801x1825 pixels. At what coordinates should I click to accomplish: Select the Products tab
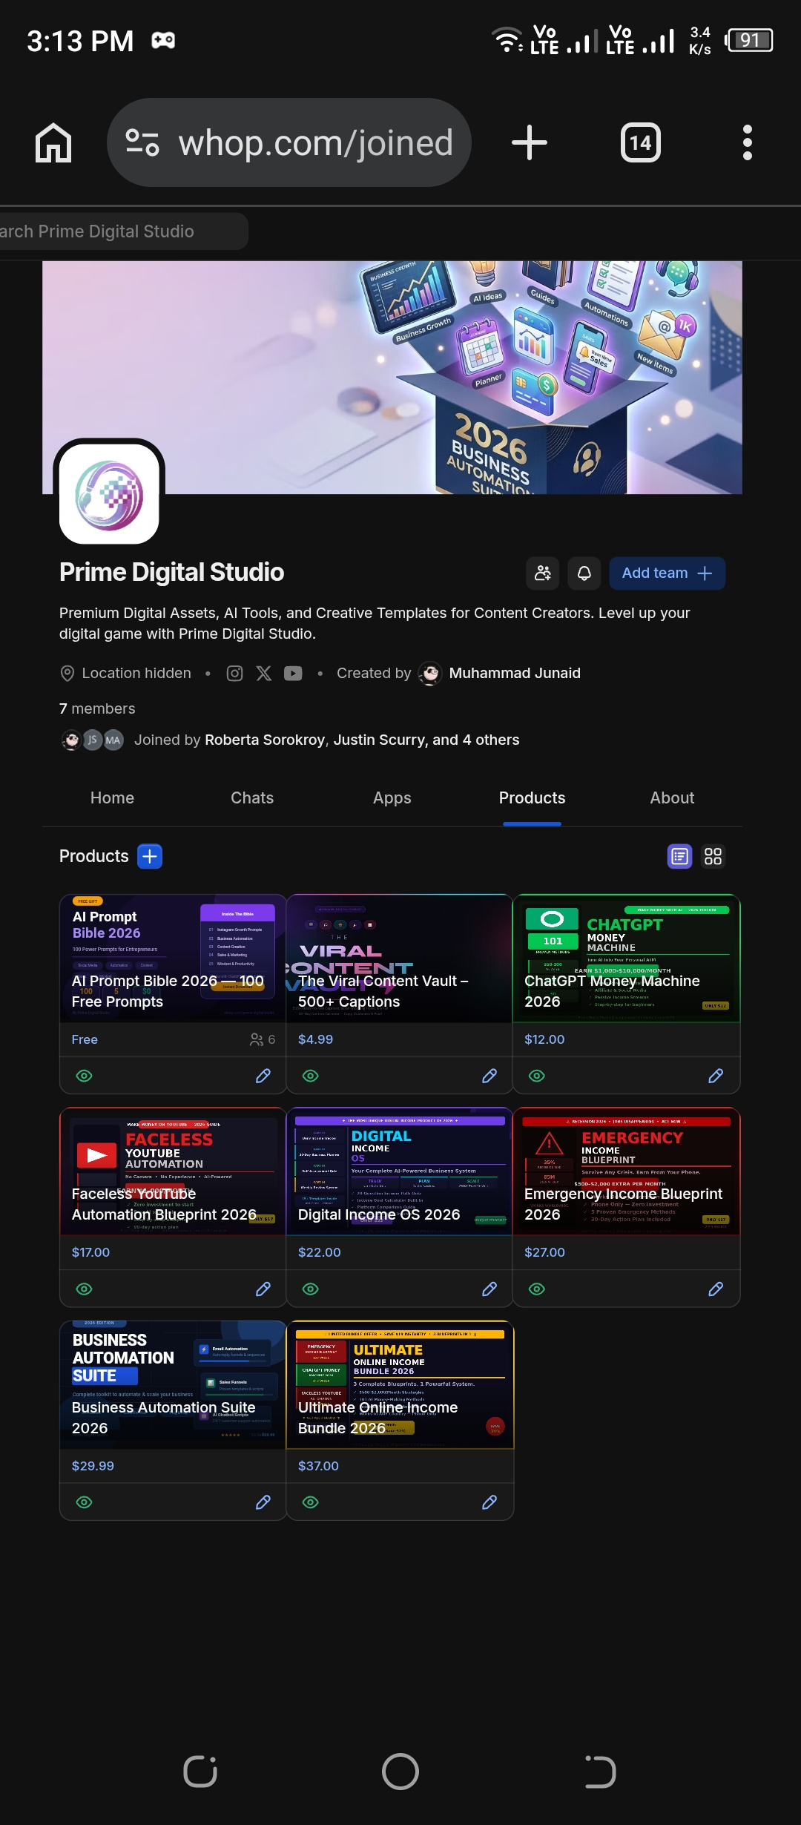click(x=533, y=798)
